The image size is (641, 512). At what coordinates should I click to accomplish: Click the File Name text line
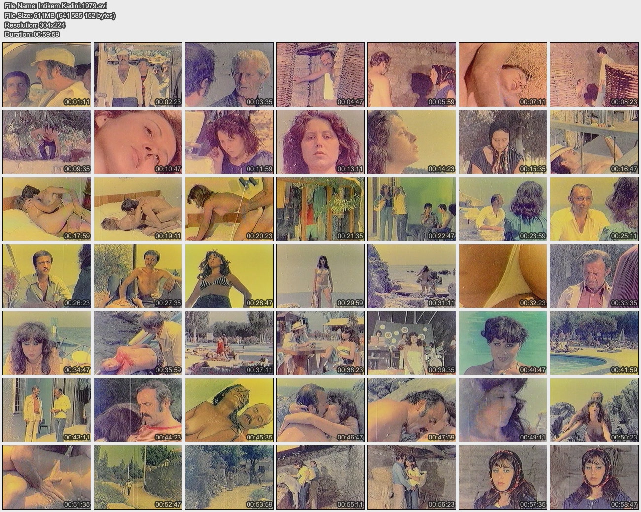(x=56, y=6)
